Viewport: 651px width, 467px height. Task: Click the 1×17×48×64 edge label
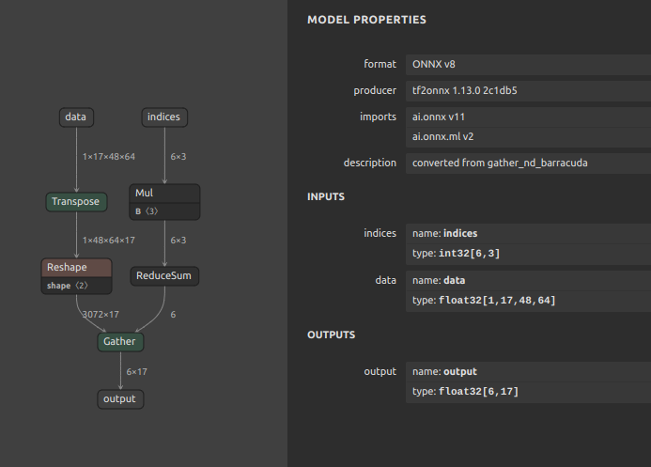(109, 157)
